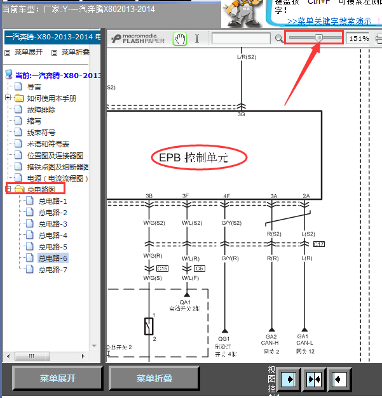Click the 菜单展开 list icon
Image resolution: width=382 pixels, height=398 pixels.
[8, 53]
